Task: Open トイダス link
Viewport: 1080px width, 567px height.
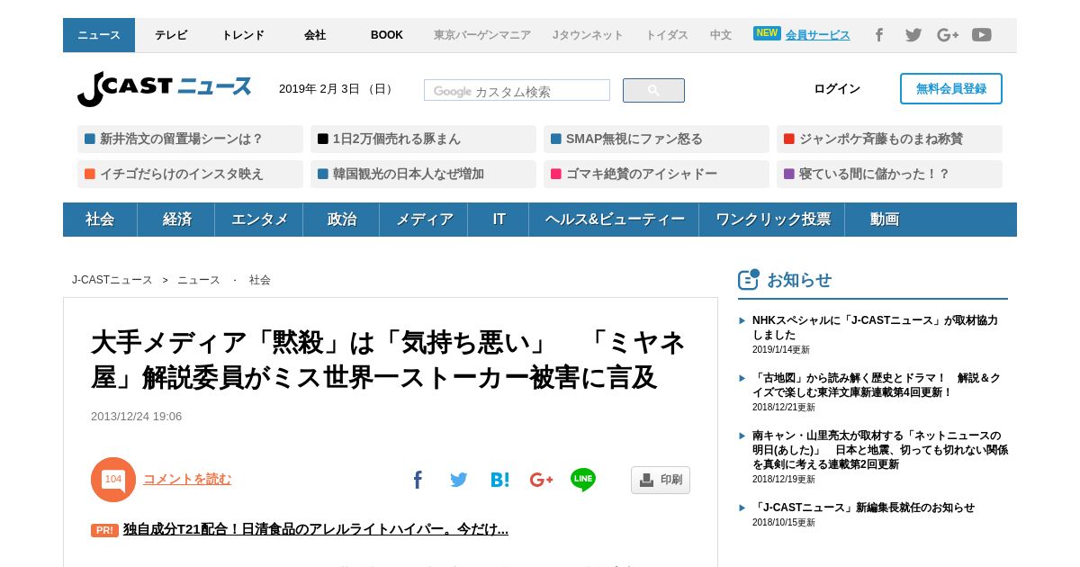Action: point(667,35)
